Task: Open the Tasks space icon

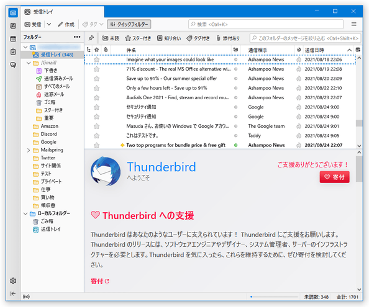Action: pos(13,51)
